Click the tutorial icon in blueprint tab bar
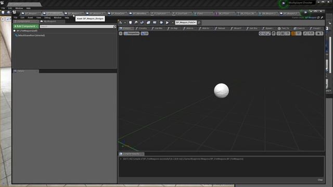The width and height of the screenshot is (333, 187). click(x=305, y=12)
